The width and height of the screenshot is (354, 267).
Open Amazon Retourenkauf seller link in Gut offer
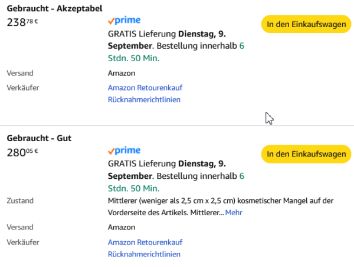click(x=145, y=242)
